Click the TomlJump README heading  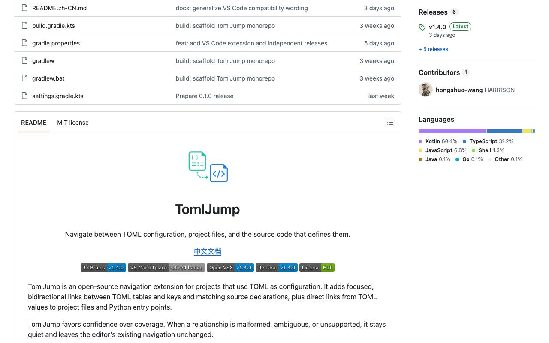[208, 209]
